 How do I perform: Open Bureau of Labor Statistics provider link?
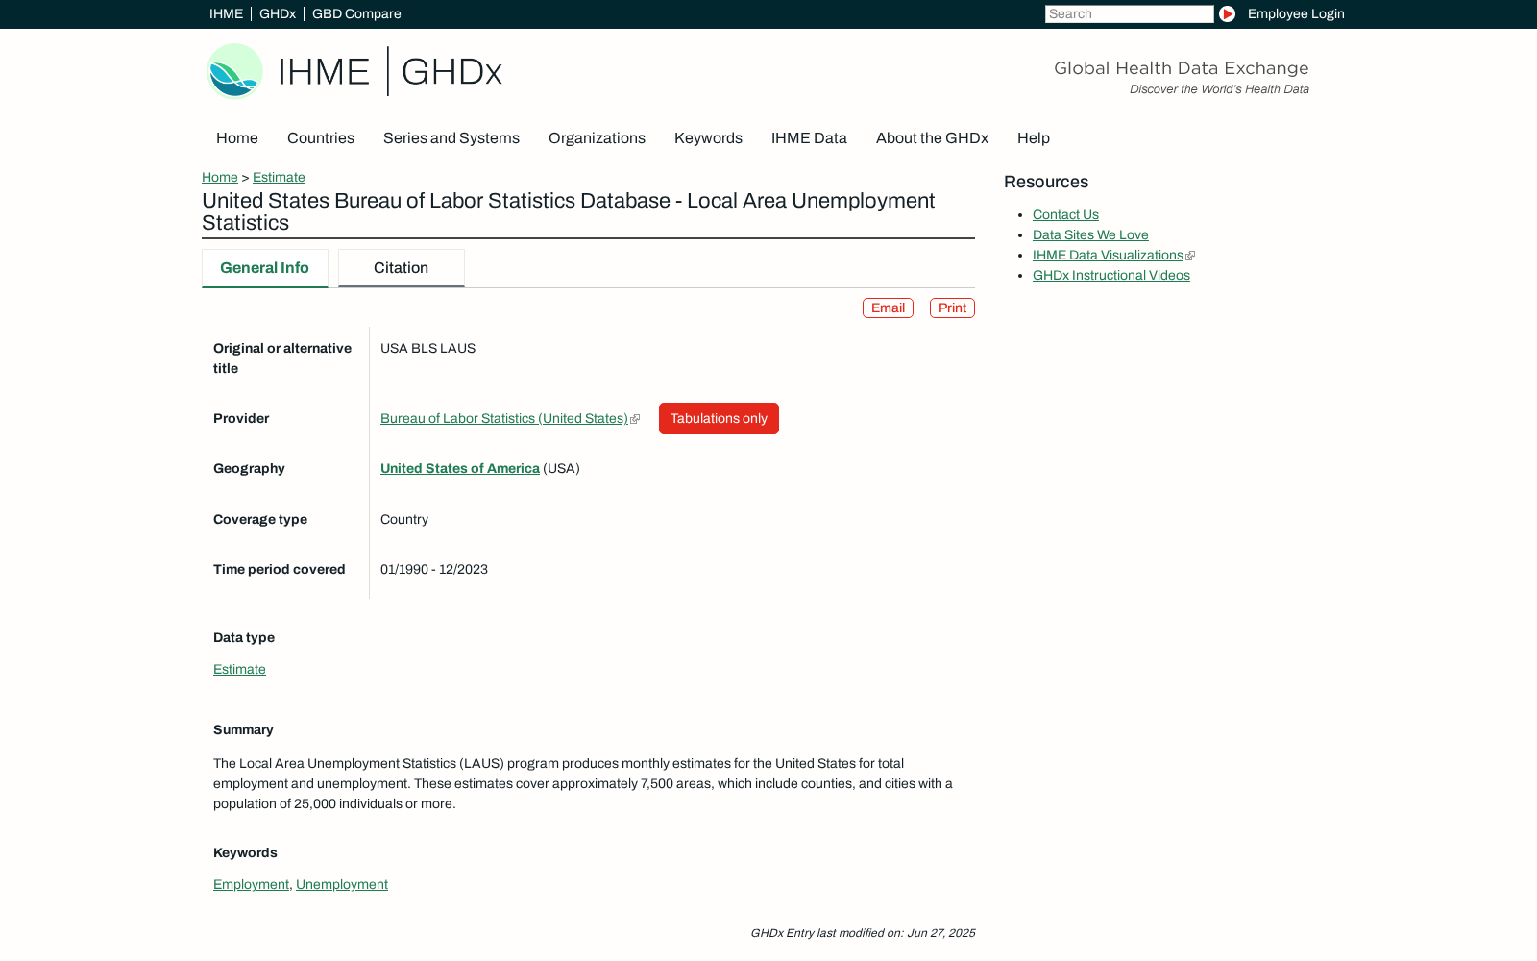(504, 418)
